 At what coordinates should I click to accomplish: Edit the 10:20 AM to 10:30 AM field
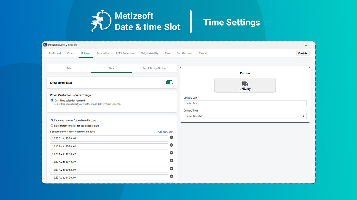coord(109,154)
